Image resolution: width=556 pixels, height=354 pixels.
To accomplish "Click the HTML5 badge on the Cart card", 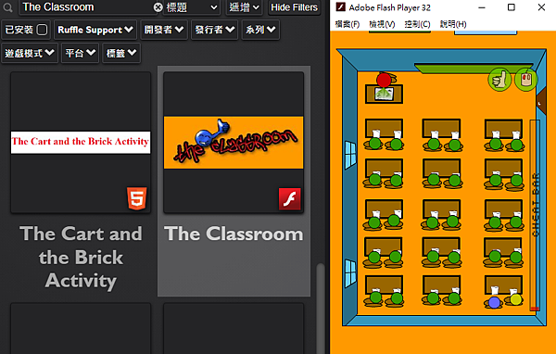I will pos(137,198).
